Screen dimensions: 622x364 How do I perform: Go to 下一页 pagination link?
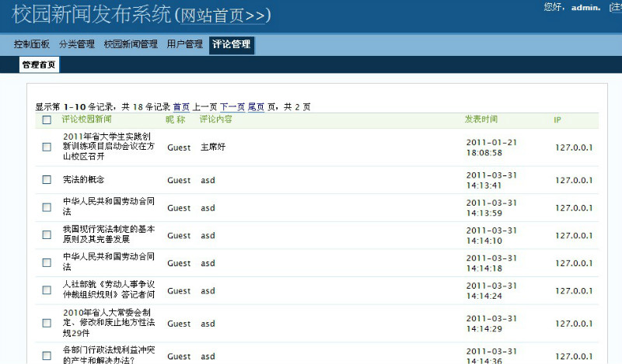(x=232, y=107)
